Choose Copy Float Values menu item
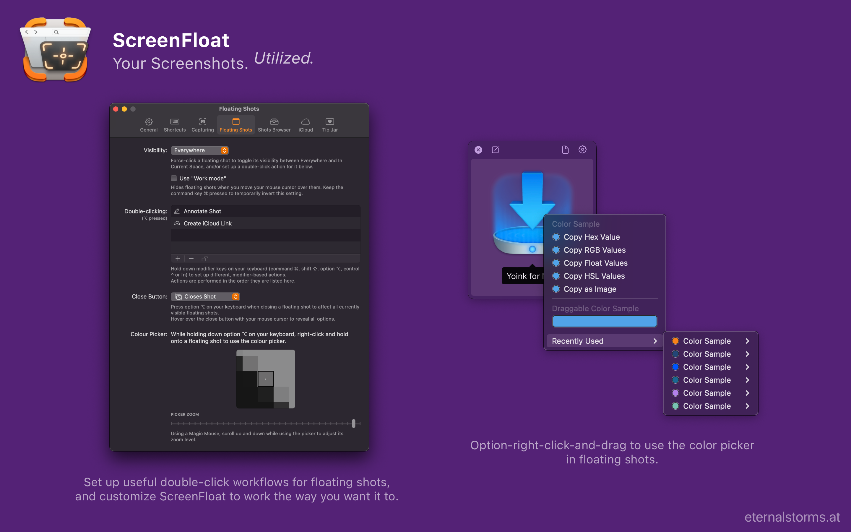This screenshot has width=851, height=532. pyautogui.click(x=605, y=263)
